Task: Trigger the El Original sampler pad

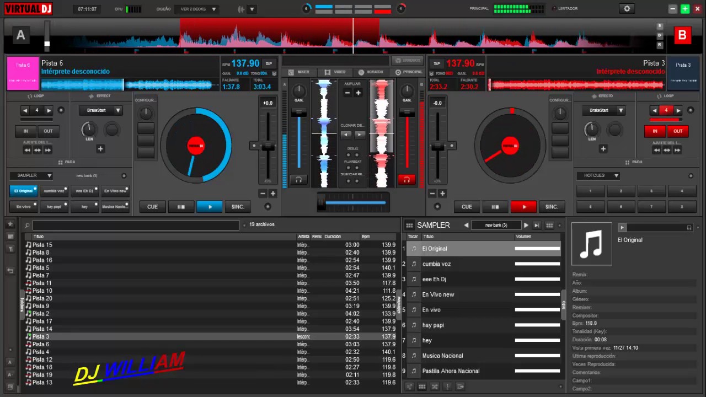Action: (x=24, y=191)
